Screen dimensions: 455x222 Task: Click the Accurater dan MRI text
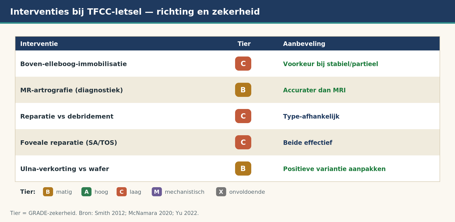[314, 90]
